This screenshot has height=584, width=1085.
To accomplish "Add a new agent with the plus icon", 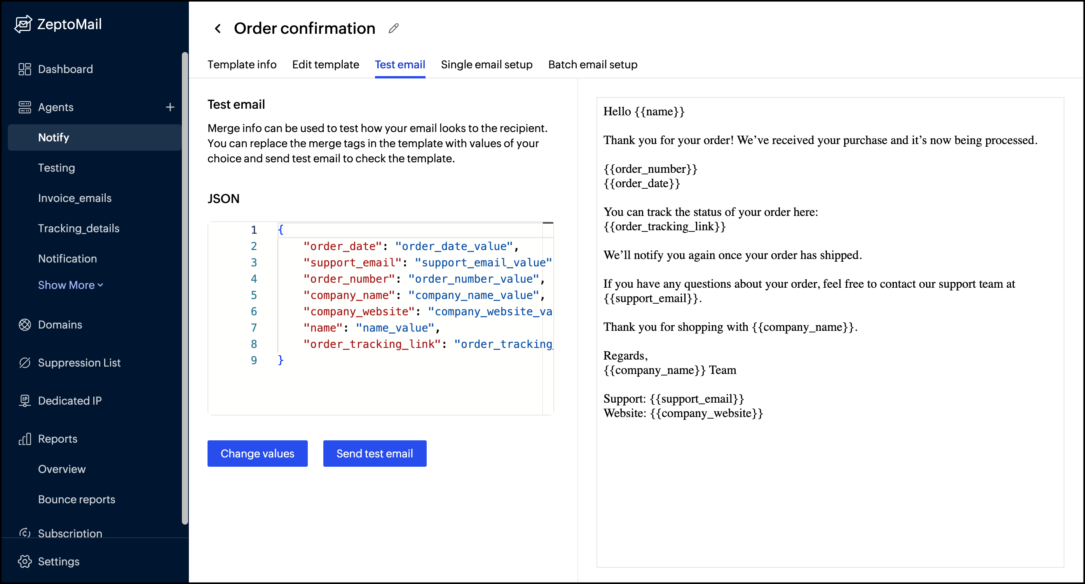I will (x=170, y=107).
